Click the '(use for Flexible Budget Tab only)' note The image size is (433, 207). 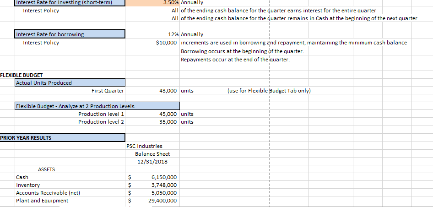[x=269, y=91]
